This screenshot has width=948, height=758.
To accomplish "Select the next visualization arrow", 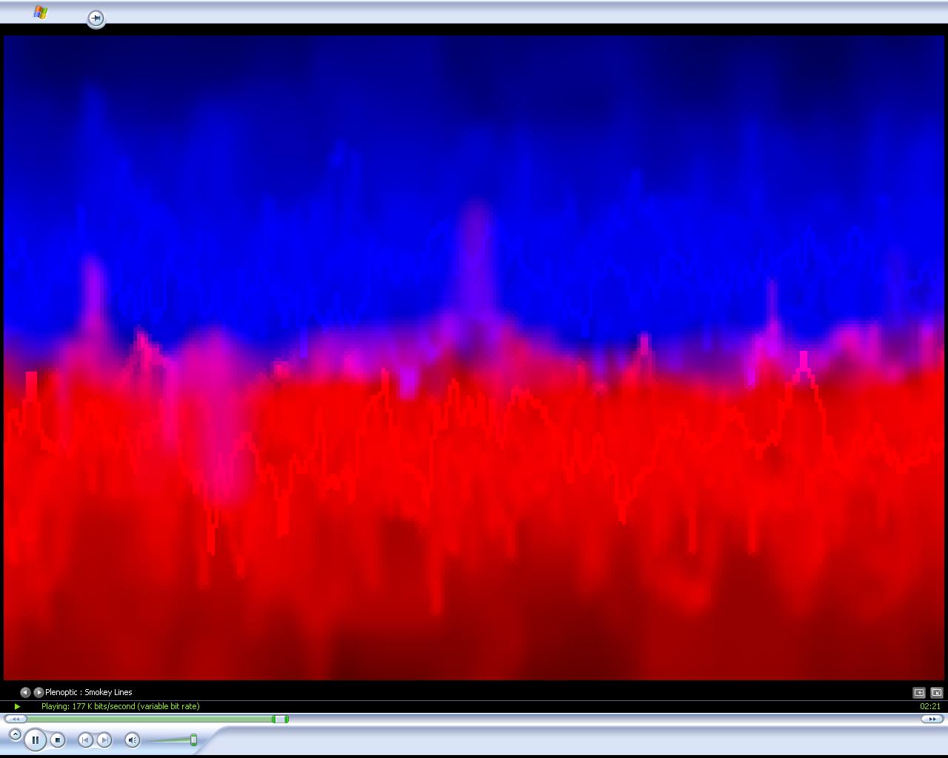I will point(39,692).
